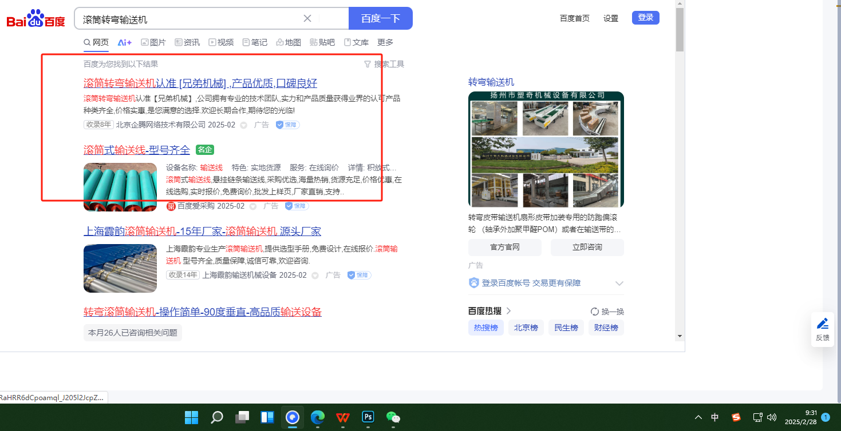Open Microsoft Edge from taskbar
This screenshot has width=841, height=431.
pos(318,417)
